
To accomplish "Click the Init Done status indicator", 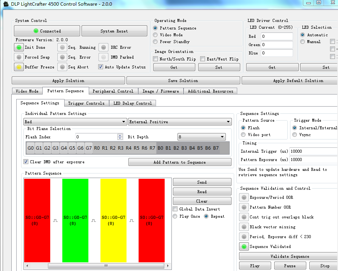I will (19, 47).
